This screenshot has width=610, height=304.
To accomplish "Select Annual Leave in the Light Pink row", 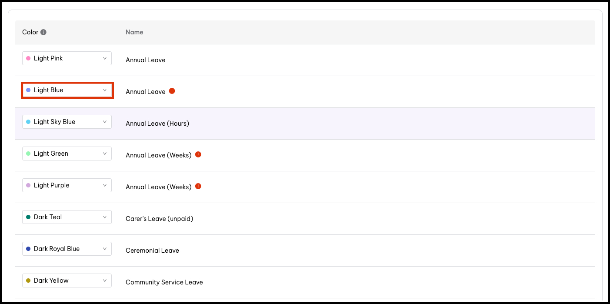I will tap(145, 60).
